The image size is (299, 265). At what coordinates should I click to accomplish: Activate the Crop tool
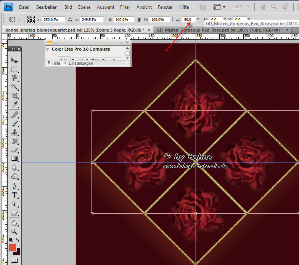point(14,96)
